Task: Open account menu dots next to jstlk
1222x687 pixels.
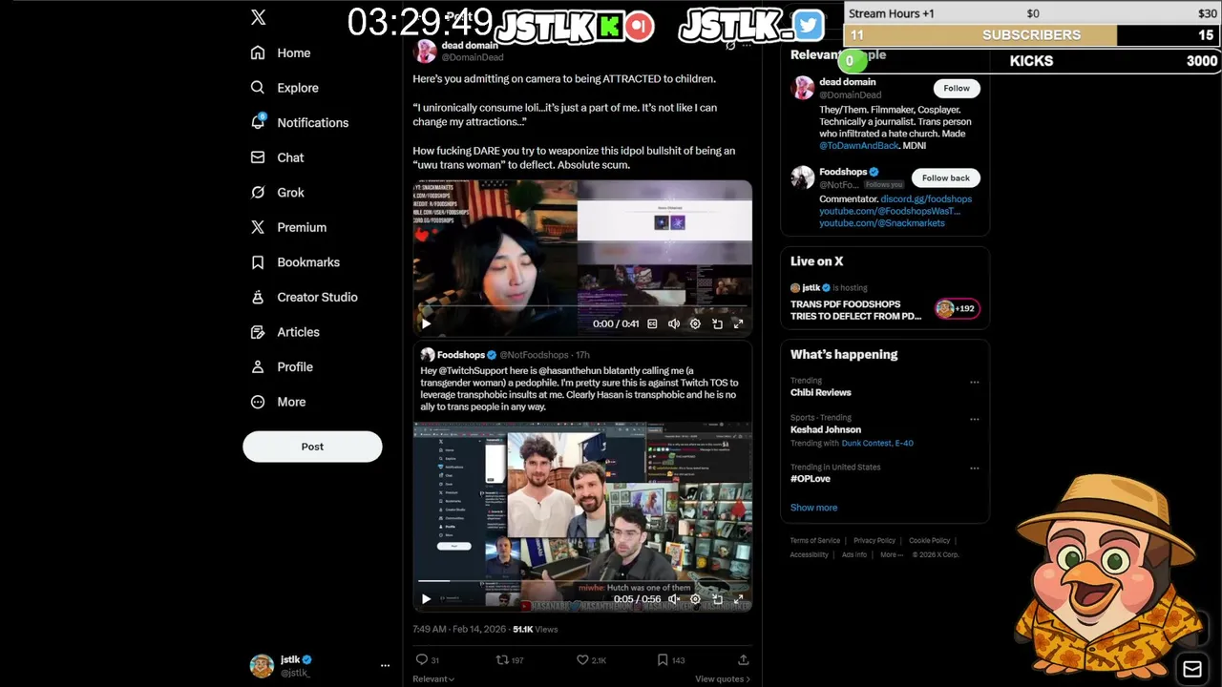Action: [x=385, y=665]
